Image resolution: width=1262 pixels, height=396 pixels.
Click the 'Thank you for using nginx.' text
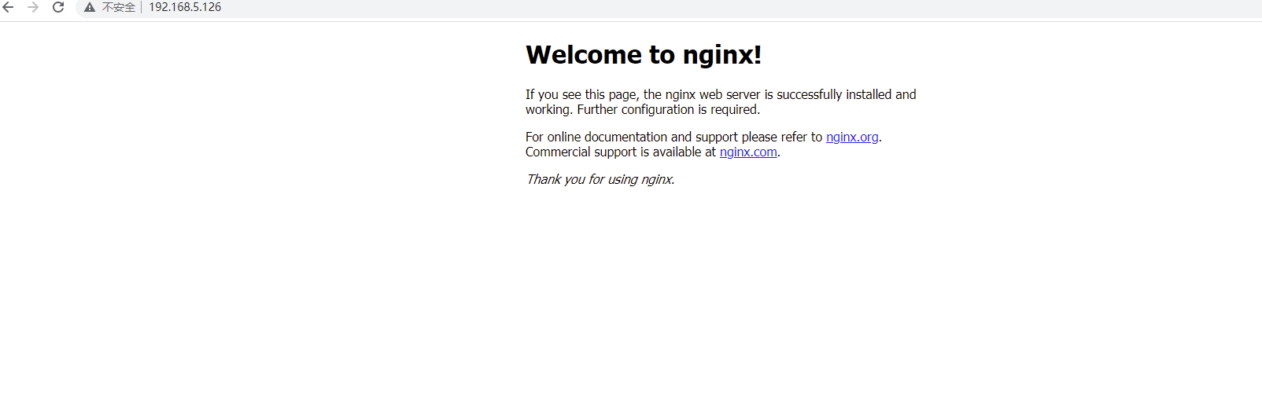tap(600, 179)
